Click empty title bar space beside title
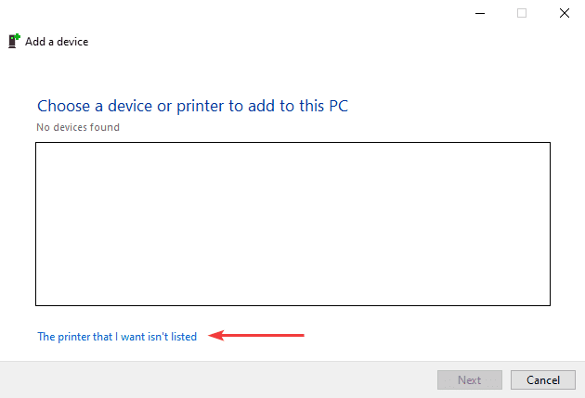585x398 pixels. coord(279,42)
